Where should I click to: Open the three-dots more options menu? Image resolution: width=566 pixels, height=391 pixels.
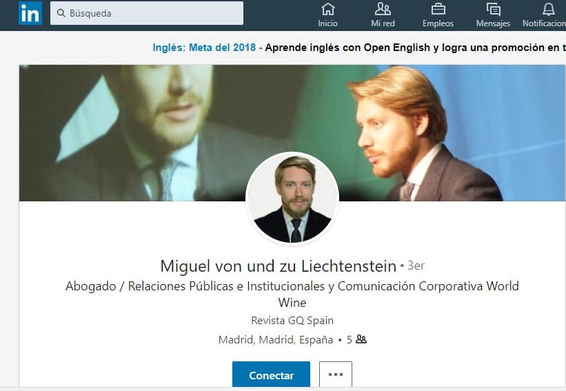coord(336,374)
